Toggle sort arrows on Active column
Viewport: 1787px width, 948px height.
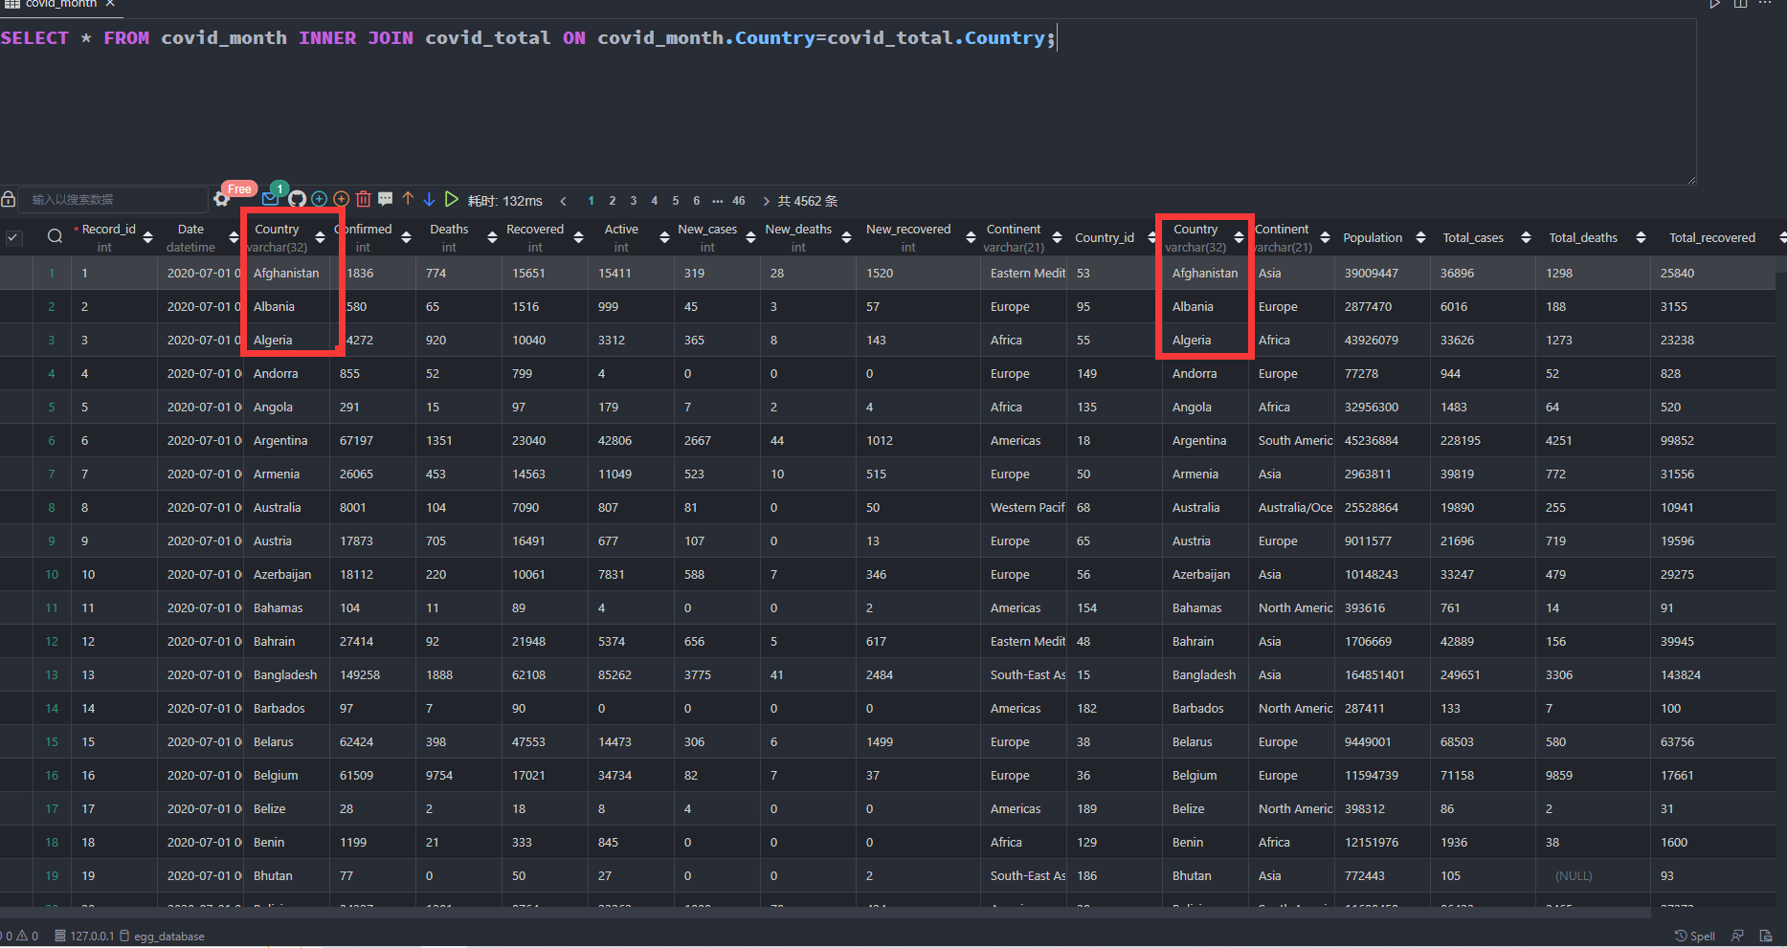click(664, 237)
